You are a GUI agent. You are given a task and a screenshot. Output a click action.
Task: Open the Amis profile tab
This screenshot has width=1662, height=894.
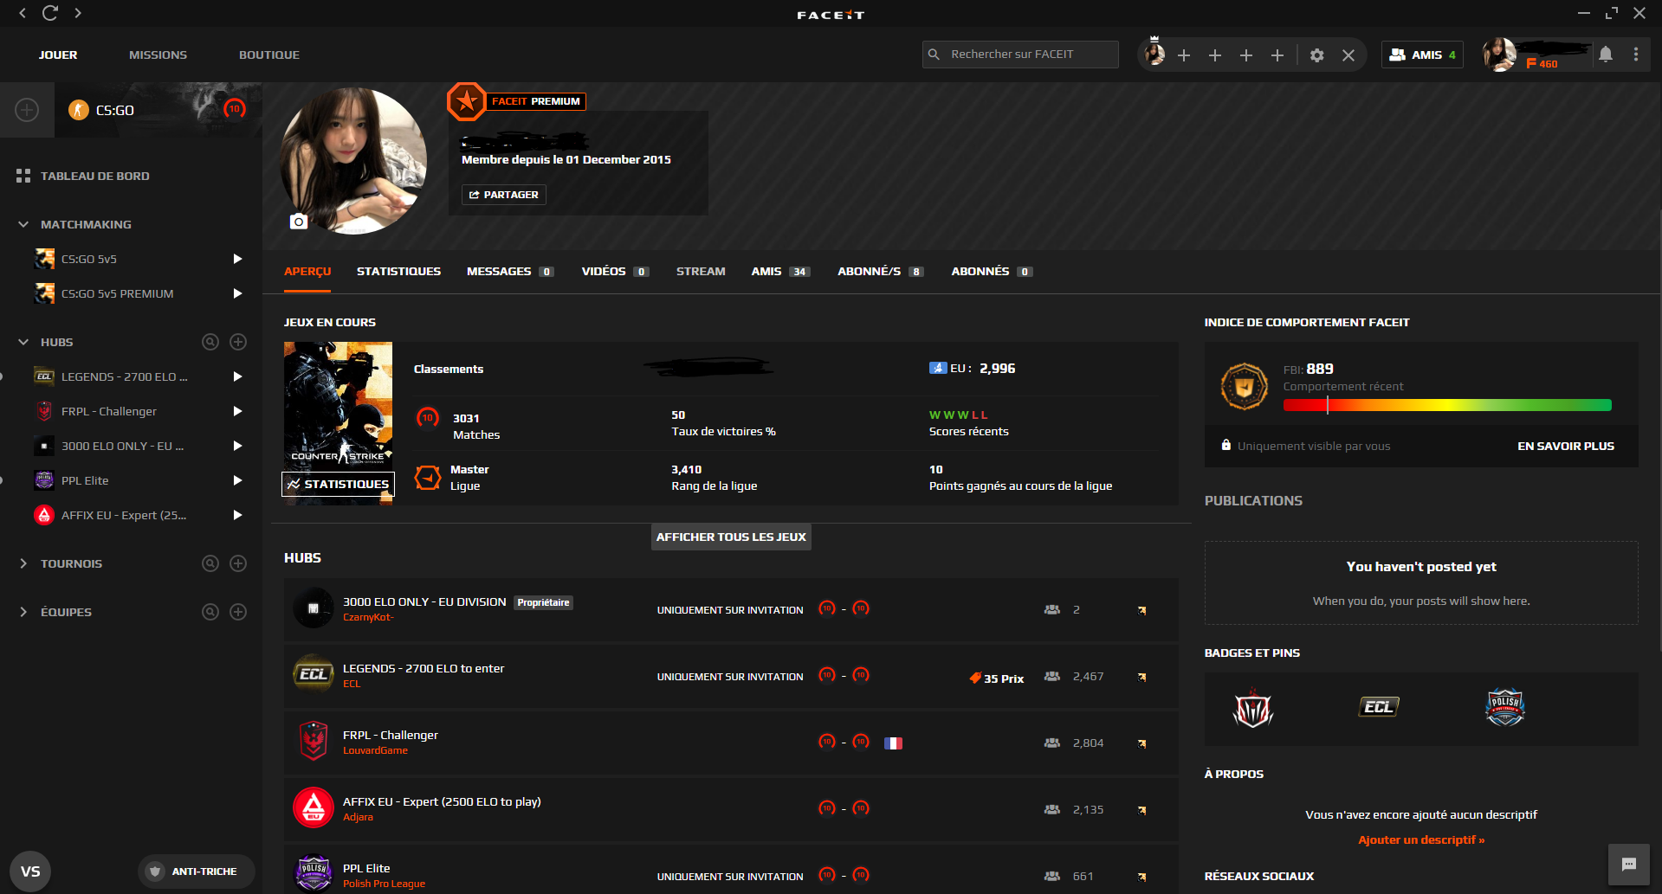click(780, 272)
